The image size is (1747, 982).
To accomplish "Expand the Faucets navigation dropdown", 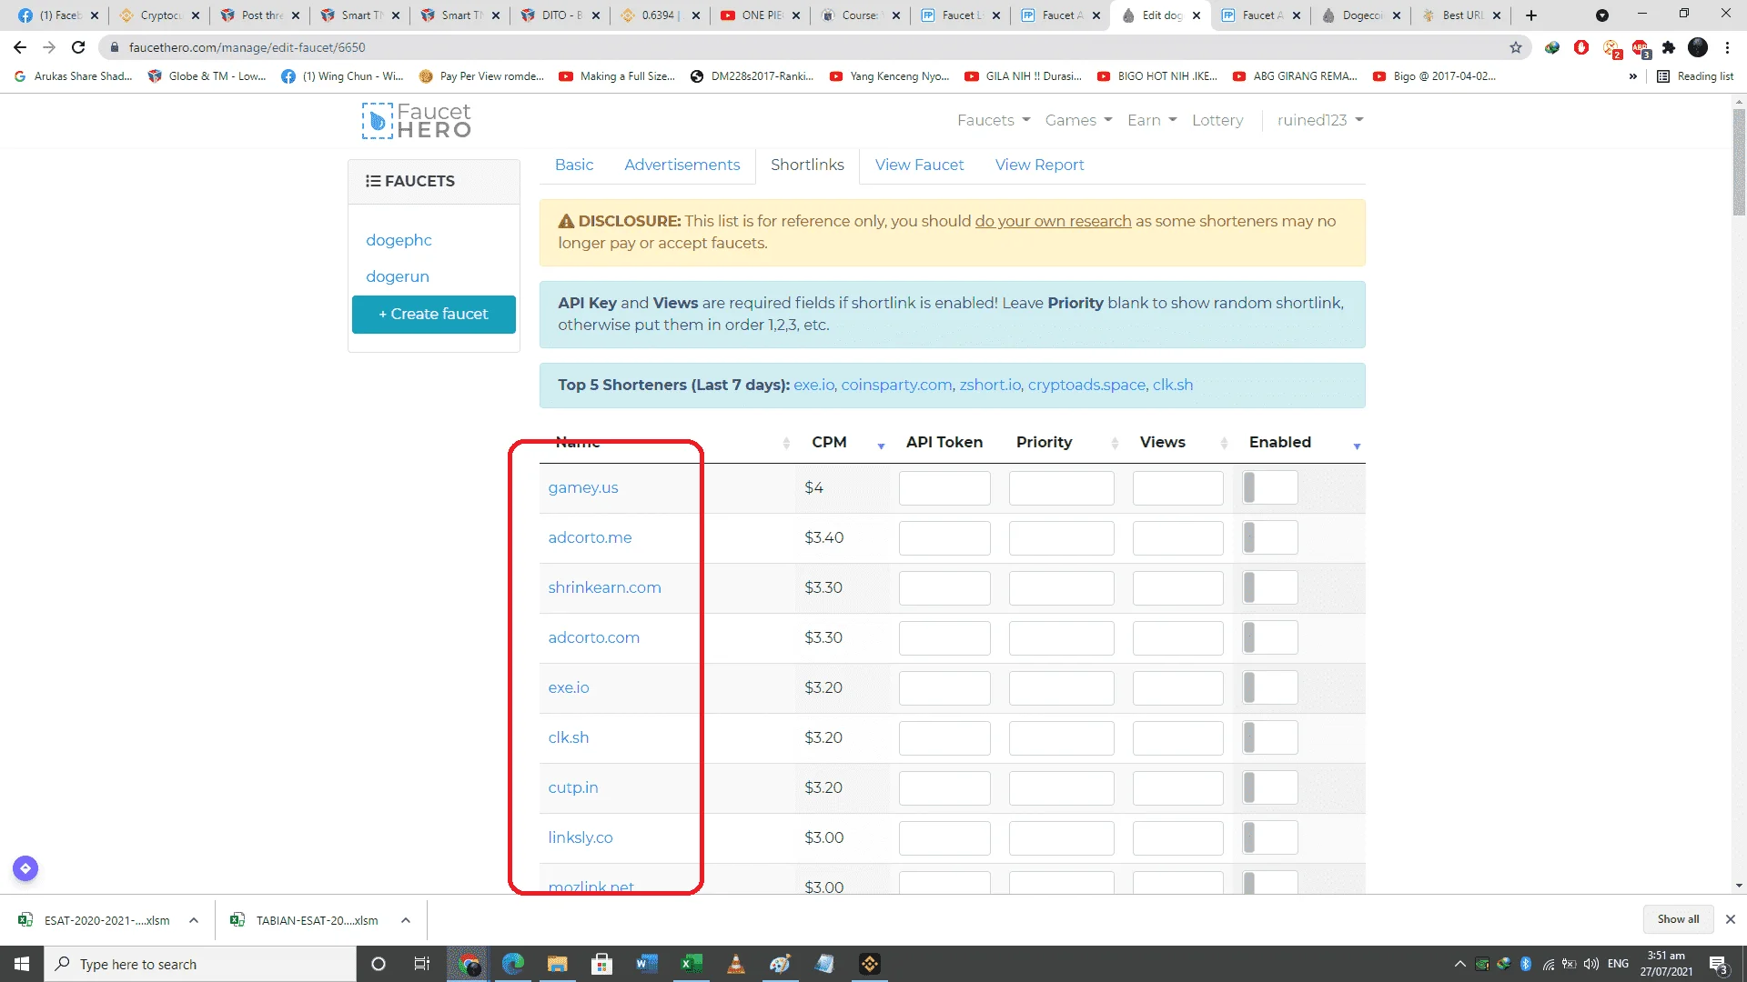I will (x=994, y=120).
